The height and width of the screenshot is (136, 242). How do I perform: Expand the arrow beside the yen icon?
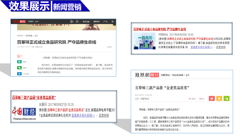(115, 22)
